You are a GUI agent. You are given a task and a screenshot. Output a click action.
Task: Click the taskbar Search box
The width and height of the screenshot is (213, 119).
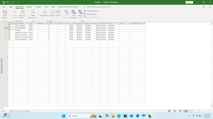click(82, 116)
